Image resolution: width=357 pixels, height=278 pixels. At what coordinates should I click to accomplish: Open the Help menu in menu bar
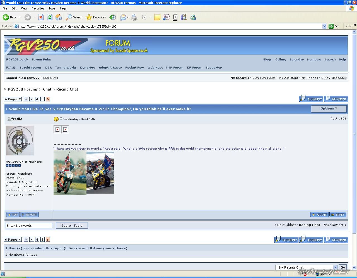pyautogui.click(x=63, y=8)
